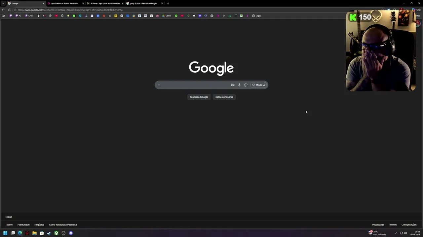Open the CHAT bookmark
This screenshot has width=423, height=237.
tap(29, 16)
